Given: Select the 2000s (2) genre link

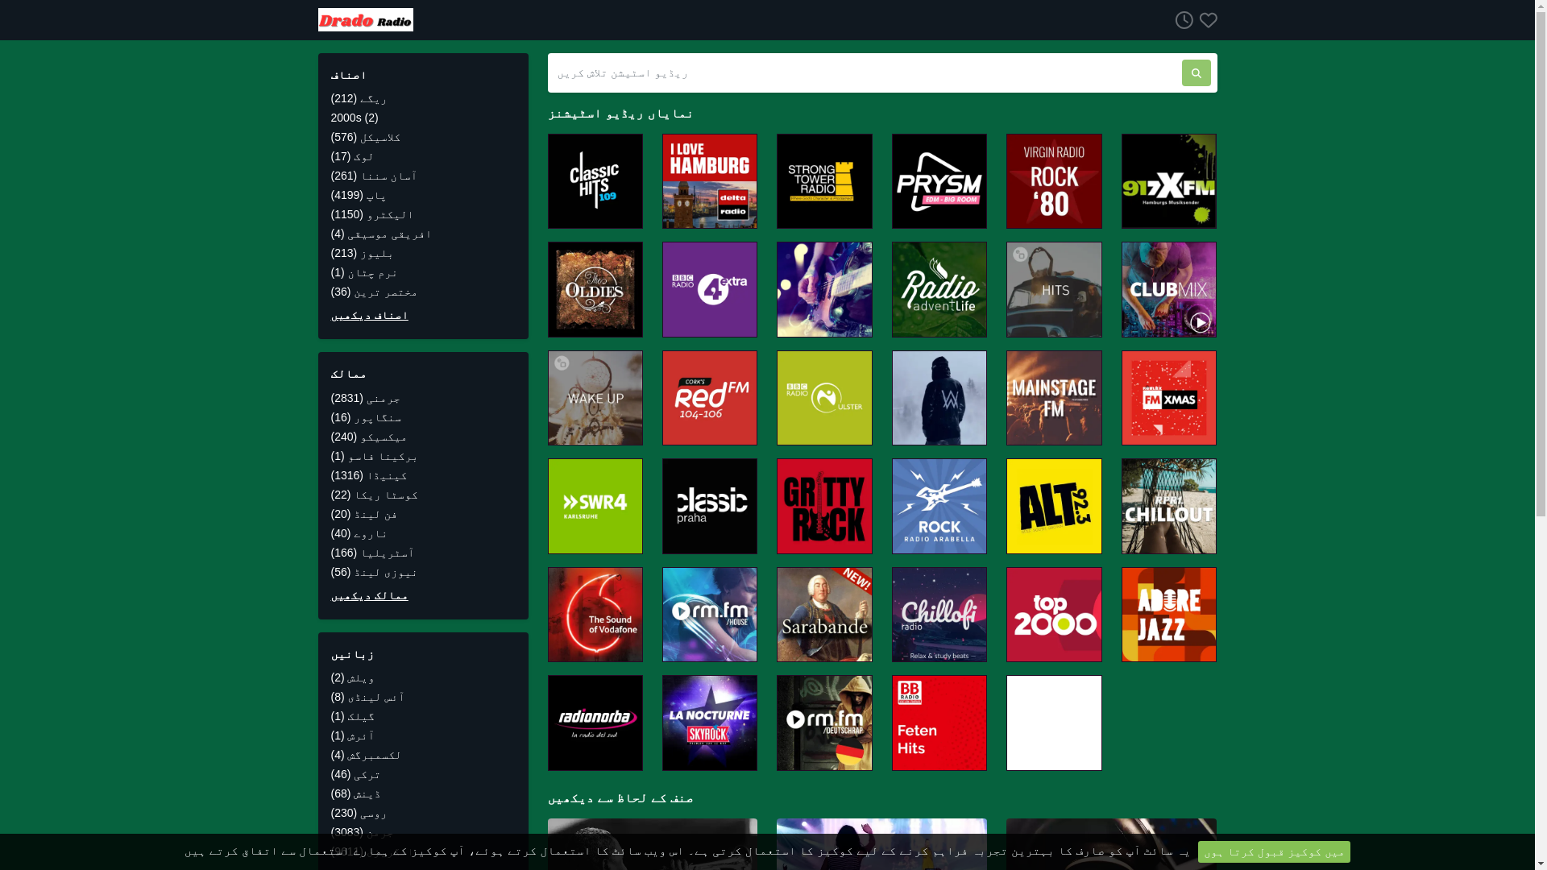Looking at the screenshot, I should (355, 118).
